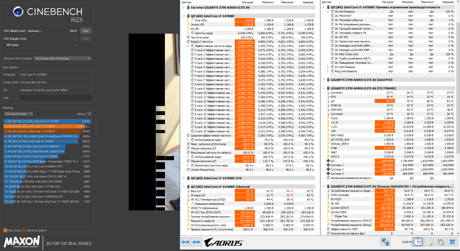Select ranking entry Intel Core i7-14700F 34752
Viewport: 460px width, 251px height.
[47, 121]
